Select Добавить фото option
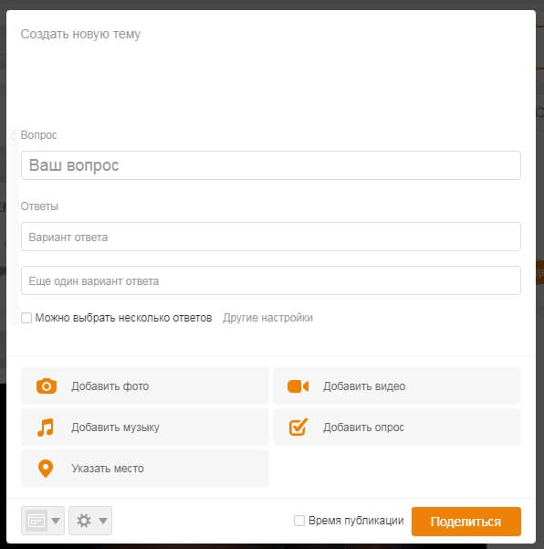The height and width of the screenshot is (549, 544). [x=145, y=386]
